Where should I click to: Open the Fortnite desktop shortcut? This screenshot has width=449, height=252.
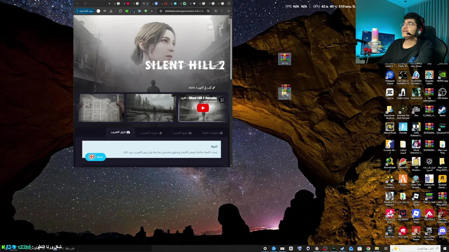(403, 128)
